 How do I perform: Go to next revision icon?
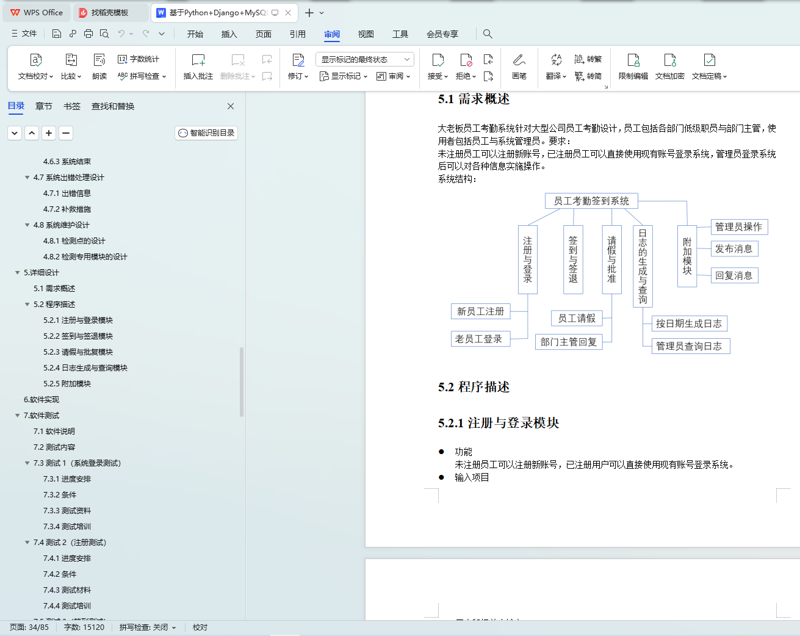488,76
